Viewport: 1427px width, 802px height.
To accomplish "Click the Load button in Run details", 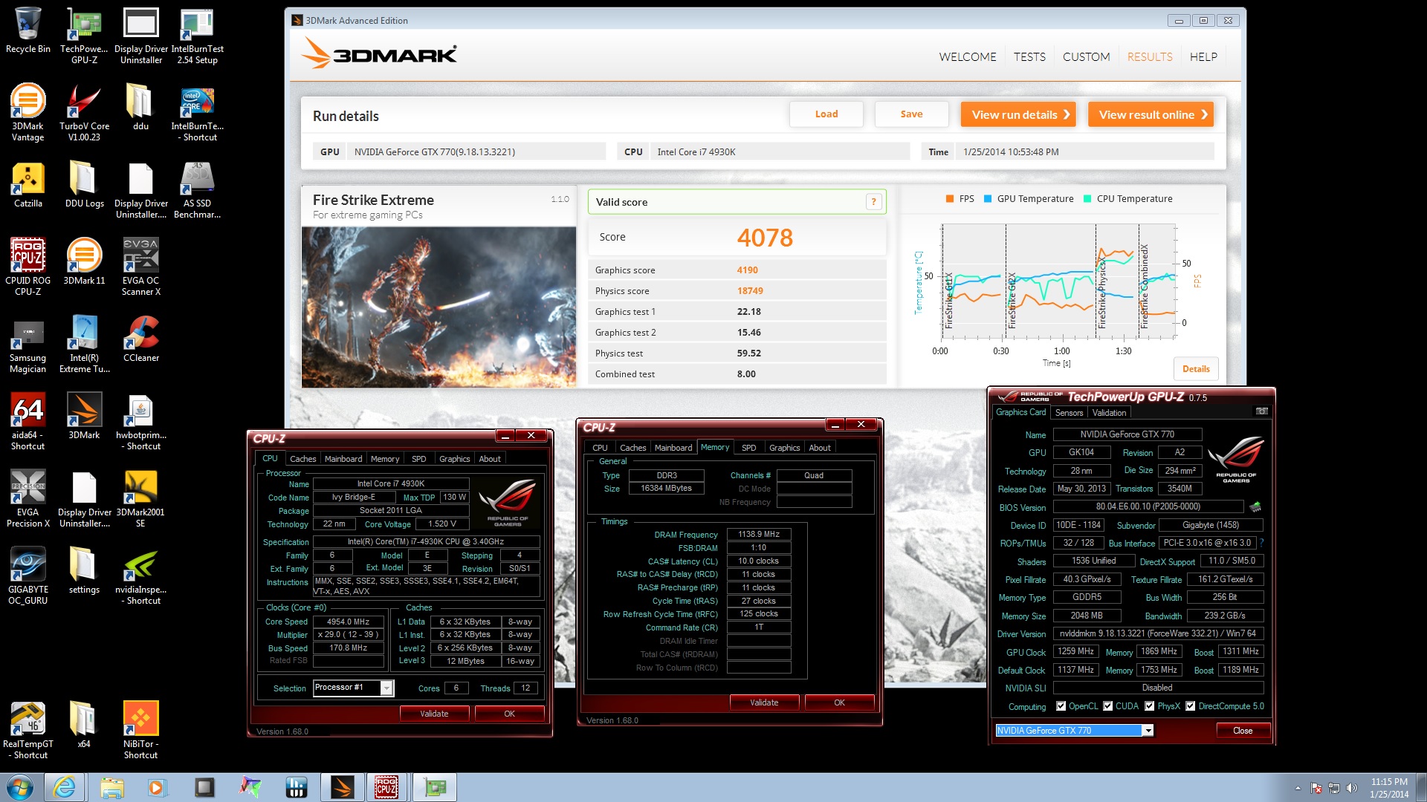I will pyautogui.click(x=826, y=114).
